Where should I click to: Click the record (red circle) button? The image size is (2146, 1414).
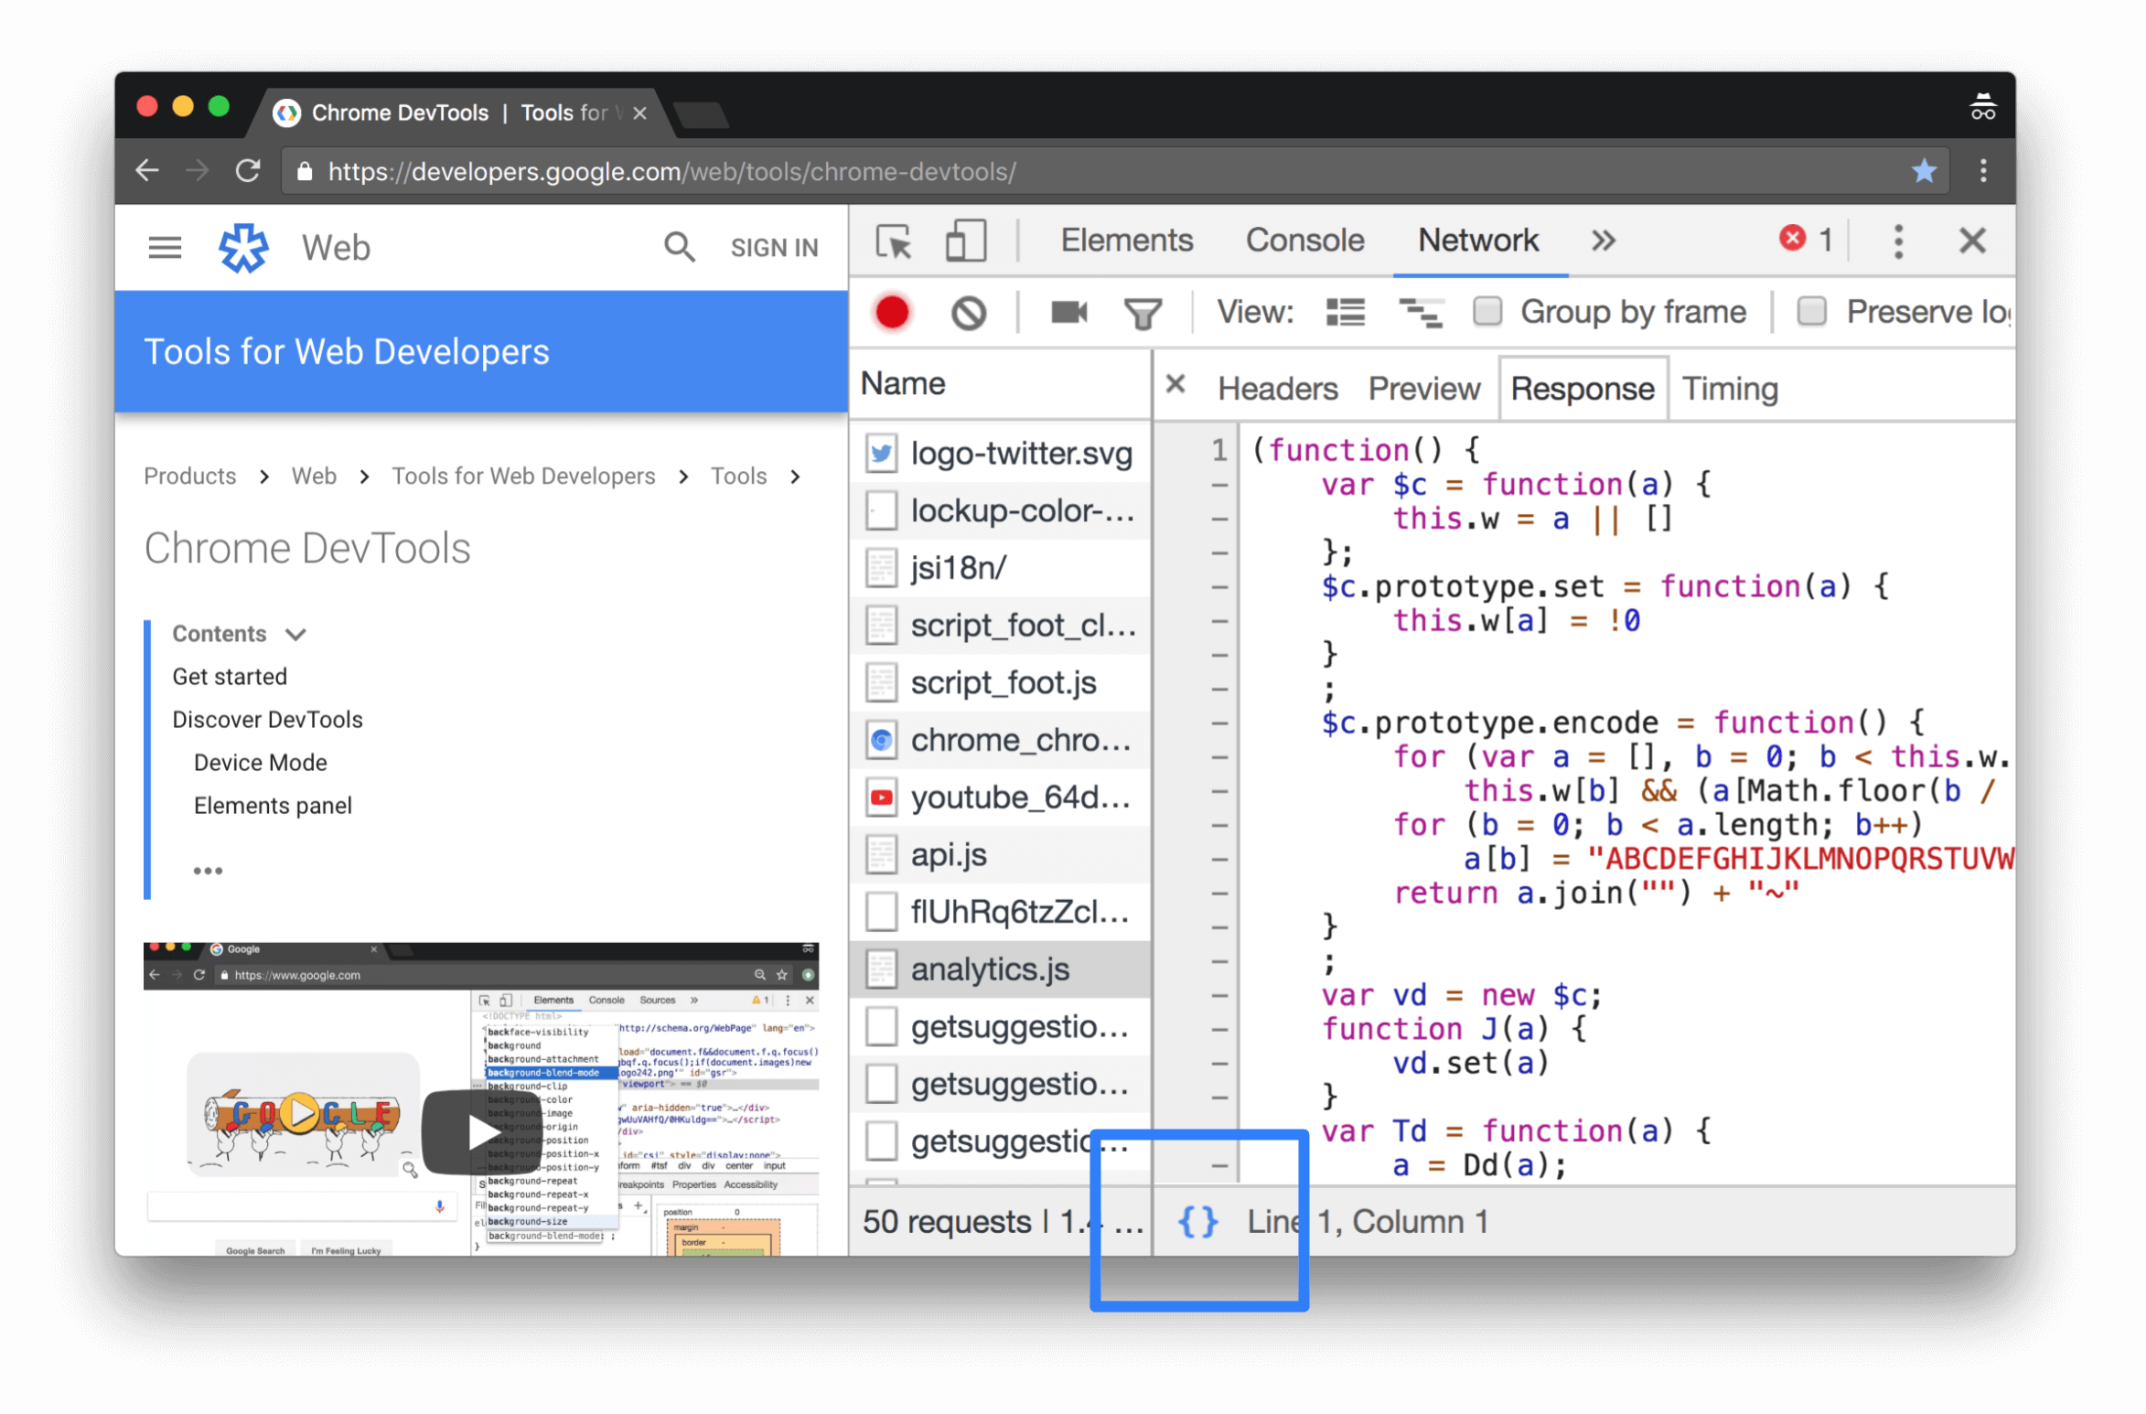click(890, 311)
